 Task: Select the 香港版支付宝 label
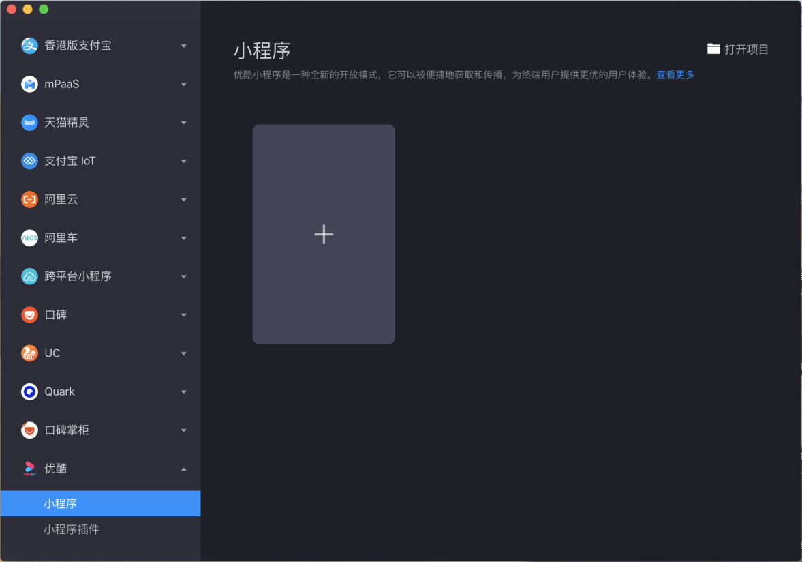pyautogui.click(x=78, y=46)
